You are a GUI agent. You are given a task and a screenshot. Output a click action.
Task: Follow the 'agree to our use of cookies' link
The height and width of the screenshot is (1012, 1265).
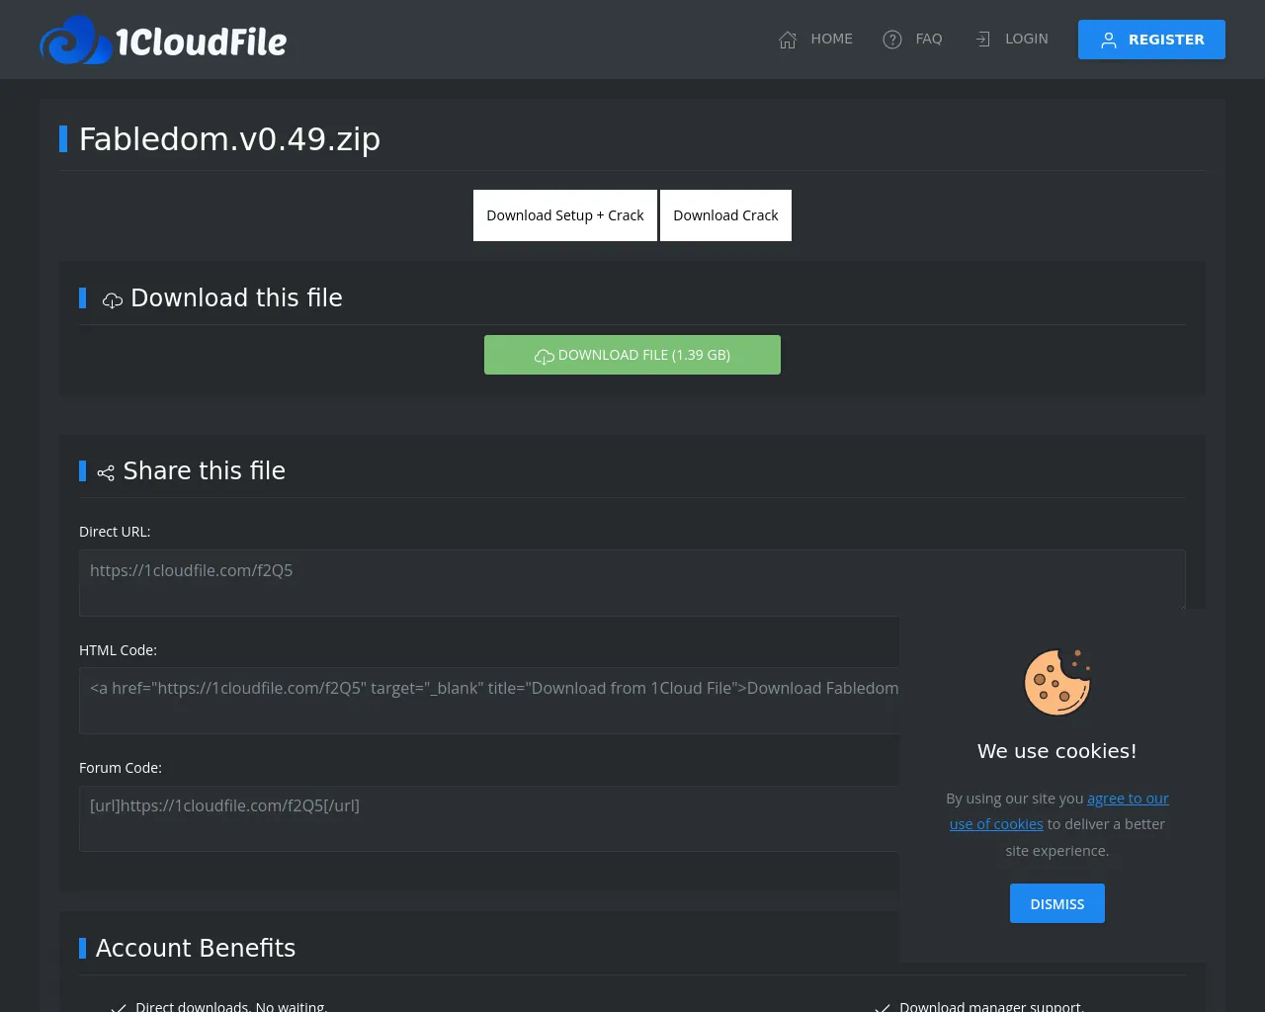(x=1127, y=799)
